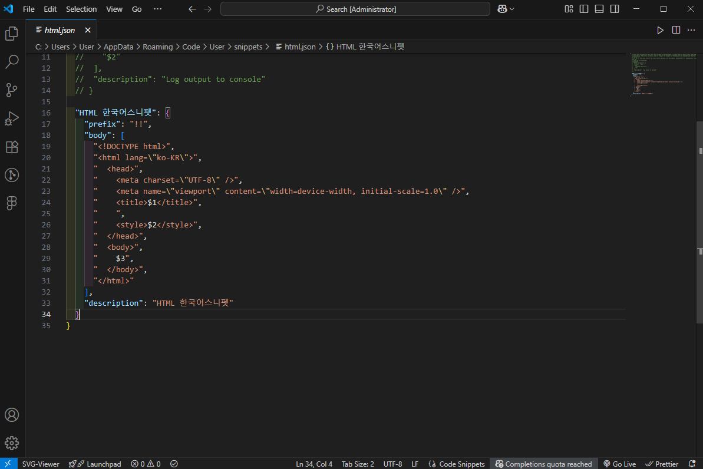Toggle Secondary Side Bar visibility

[615, 9]
